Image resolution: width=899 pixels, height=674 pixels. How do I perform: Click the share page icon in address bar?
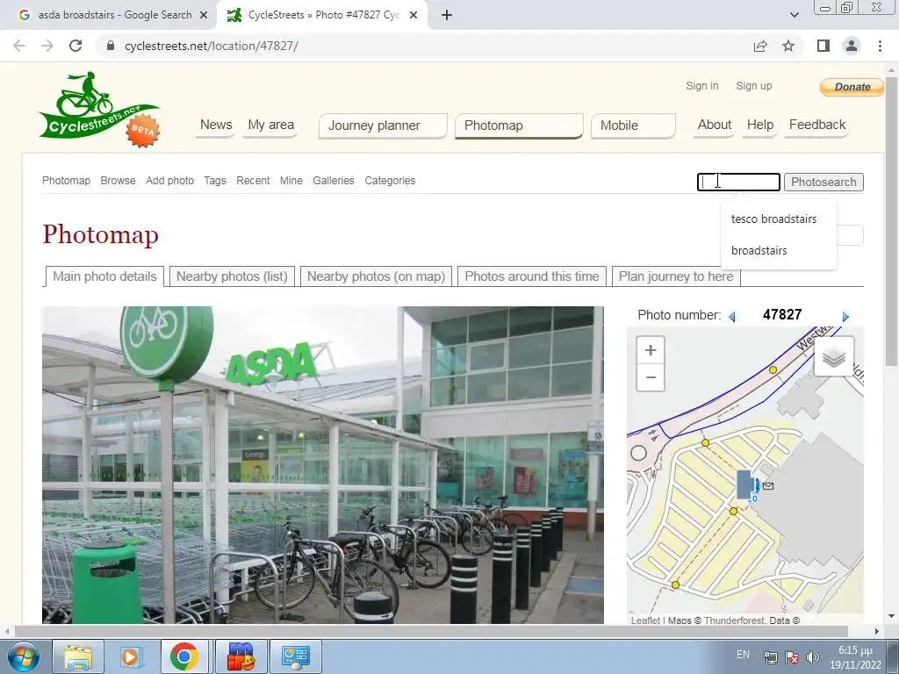[x=760, y=46]
